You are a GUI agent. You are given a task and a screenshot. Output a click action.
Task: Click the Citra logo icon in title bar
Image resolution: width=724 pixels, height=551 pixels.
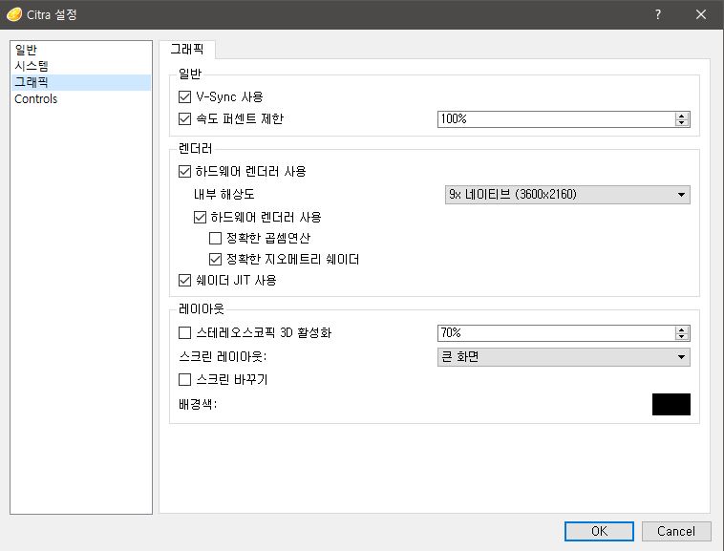[14, 14]
